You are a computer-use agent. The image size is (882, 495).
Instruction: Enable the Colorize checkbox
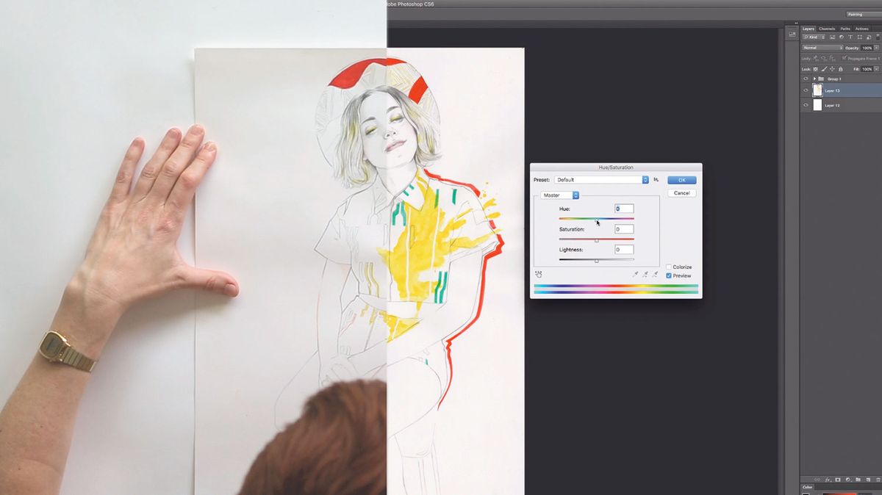pyautogui.click(x=668, y=267)
